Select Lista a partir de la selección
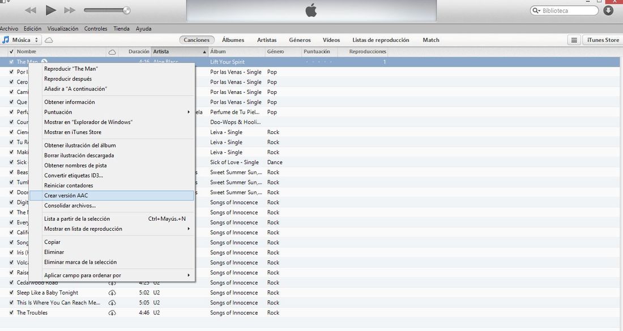This screenshot has width=623, height=331. pyautogui.click(x=112, y=218)
